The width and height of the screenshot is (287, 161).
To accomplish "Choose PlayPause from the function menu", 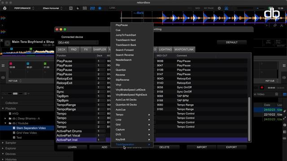I will 132,25.
